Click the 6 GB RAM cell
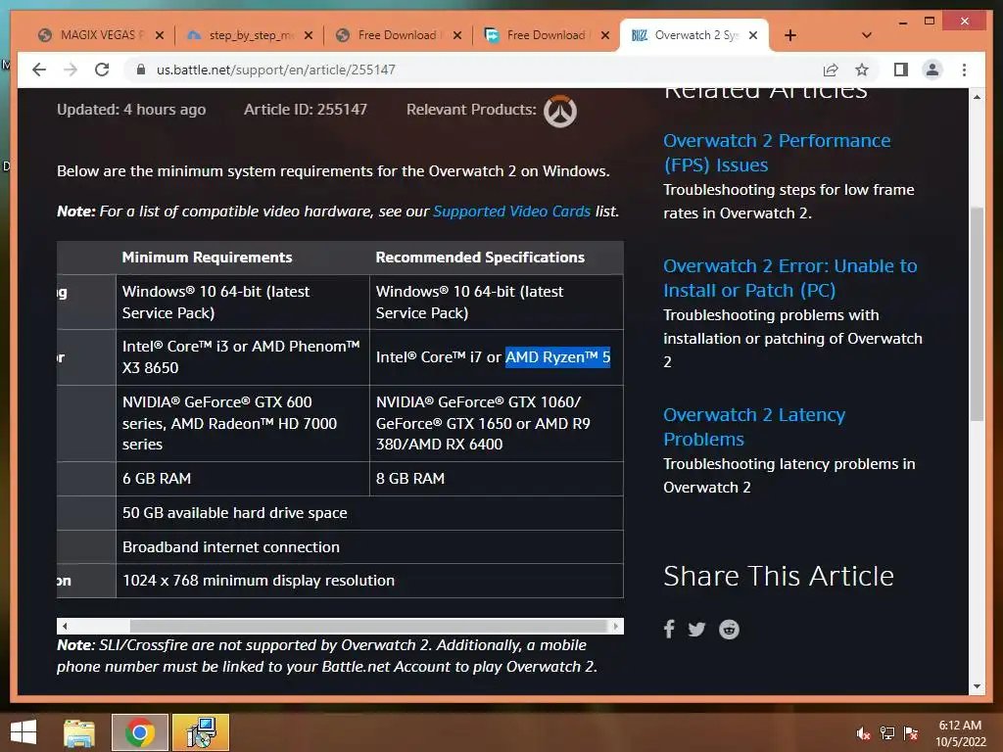The width and height of the screenshot is (1003, 752). point(243,478)
